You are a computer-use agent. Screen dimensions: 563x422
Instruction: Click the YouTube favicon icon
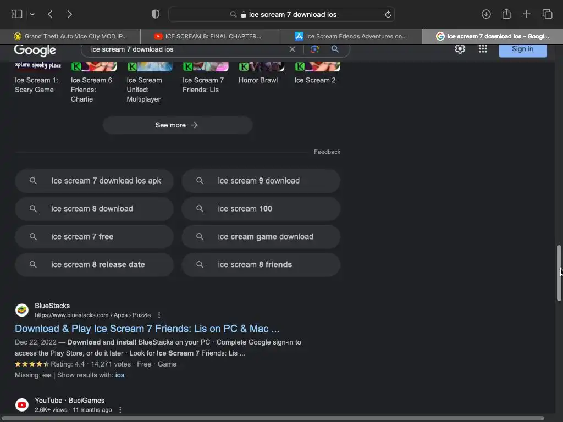[22, 405]
